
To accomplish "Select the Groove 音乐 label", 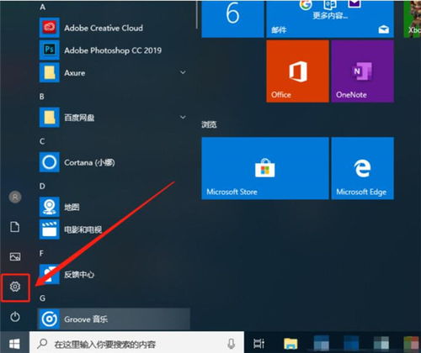I will [x=86, y=319].
